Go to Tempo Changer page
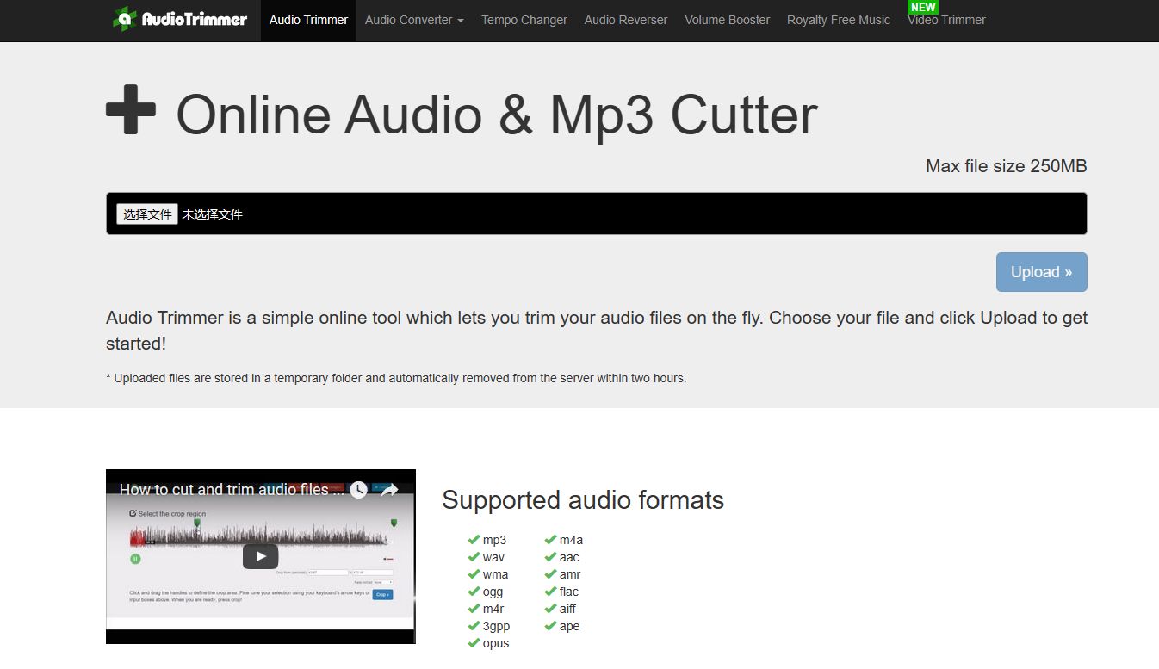The width and height of the screenshot is (1159, 669). tap(524, 20)
